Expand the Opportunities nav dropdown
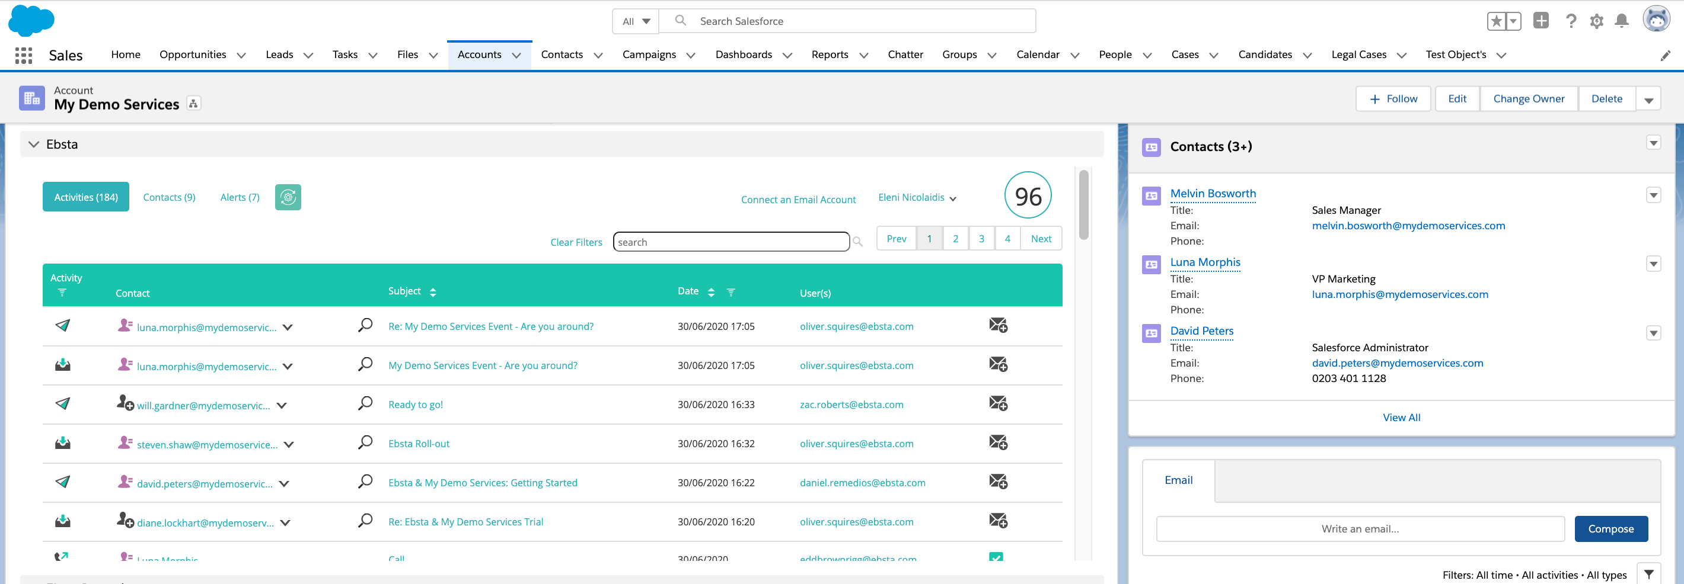Image resolution: width=1684 pixels, height=584 pixels. pyautogui.click(x=241, y=56)
